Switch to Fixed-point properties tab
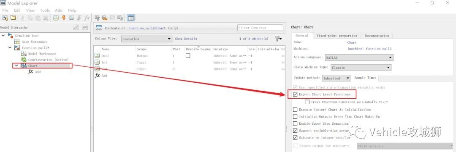 click(x=337, y=36)
